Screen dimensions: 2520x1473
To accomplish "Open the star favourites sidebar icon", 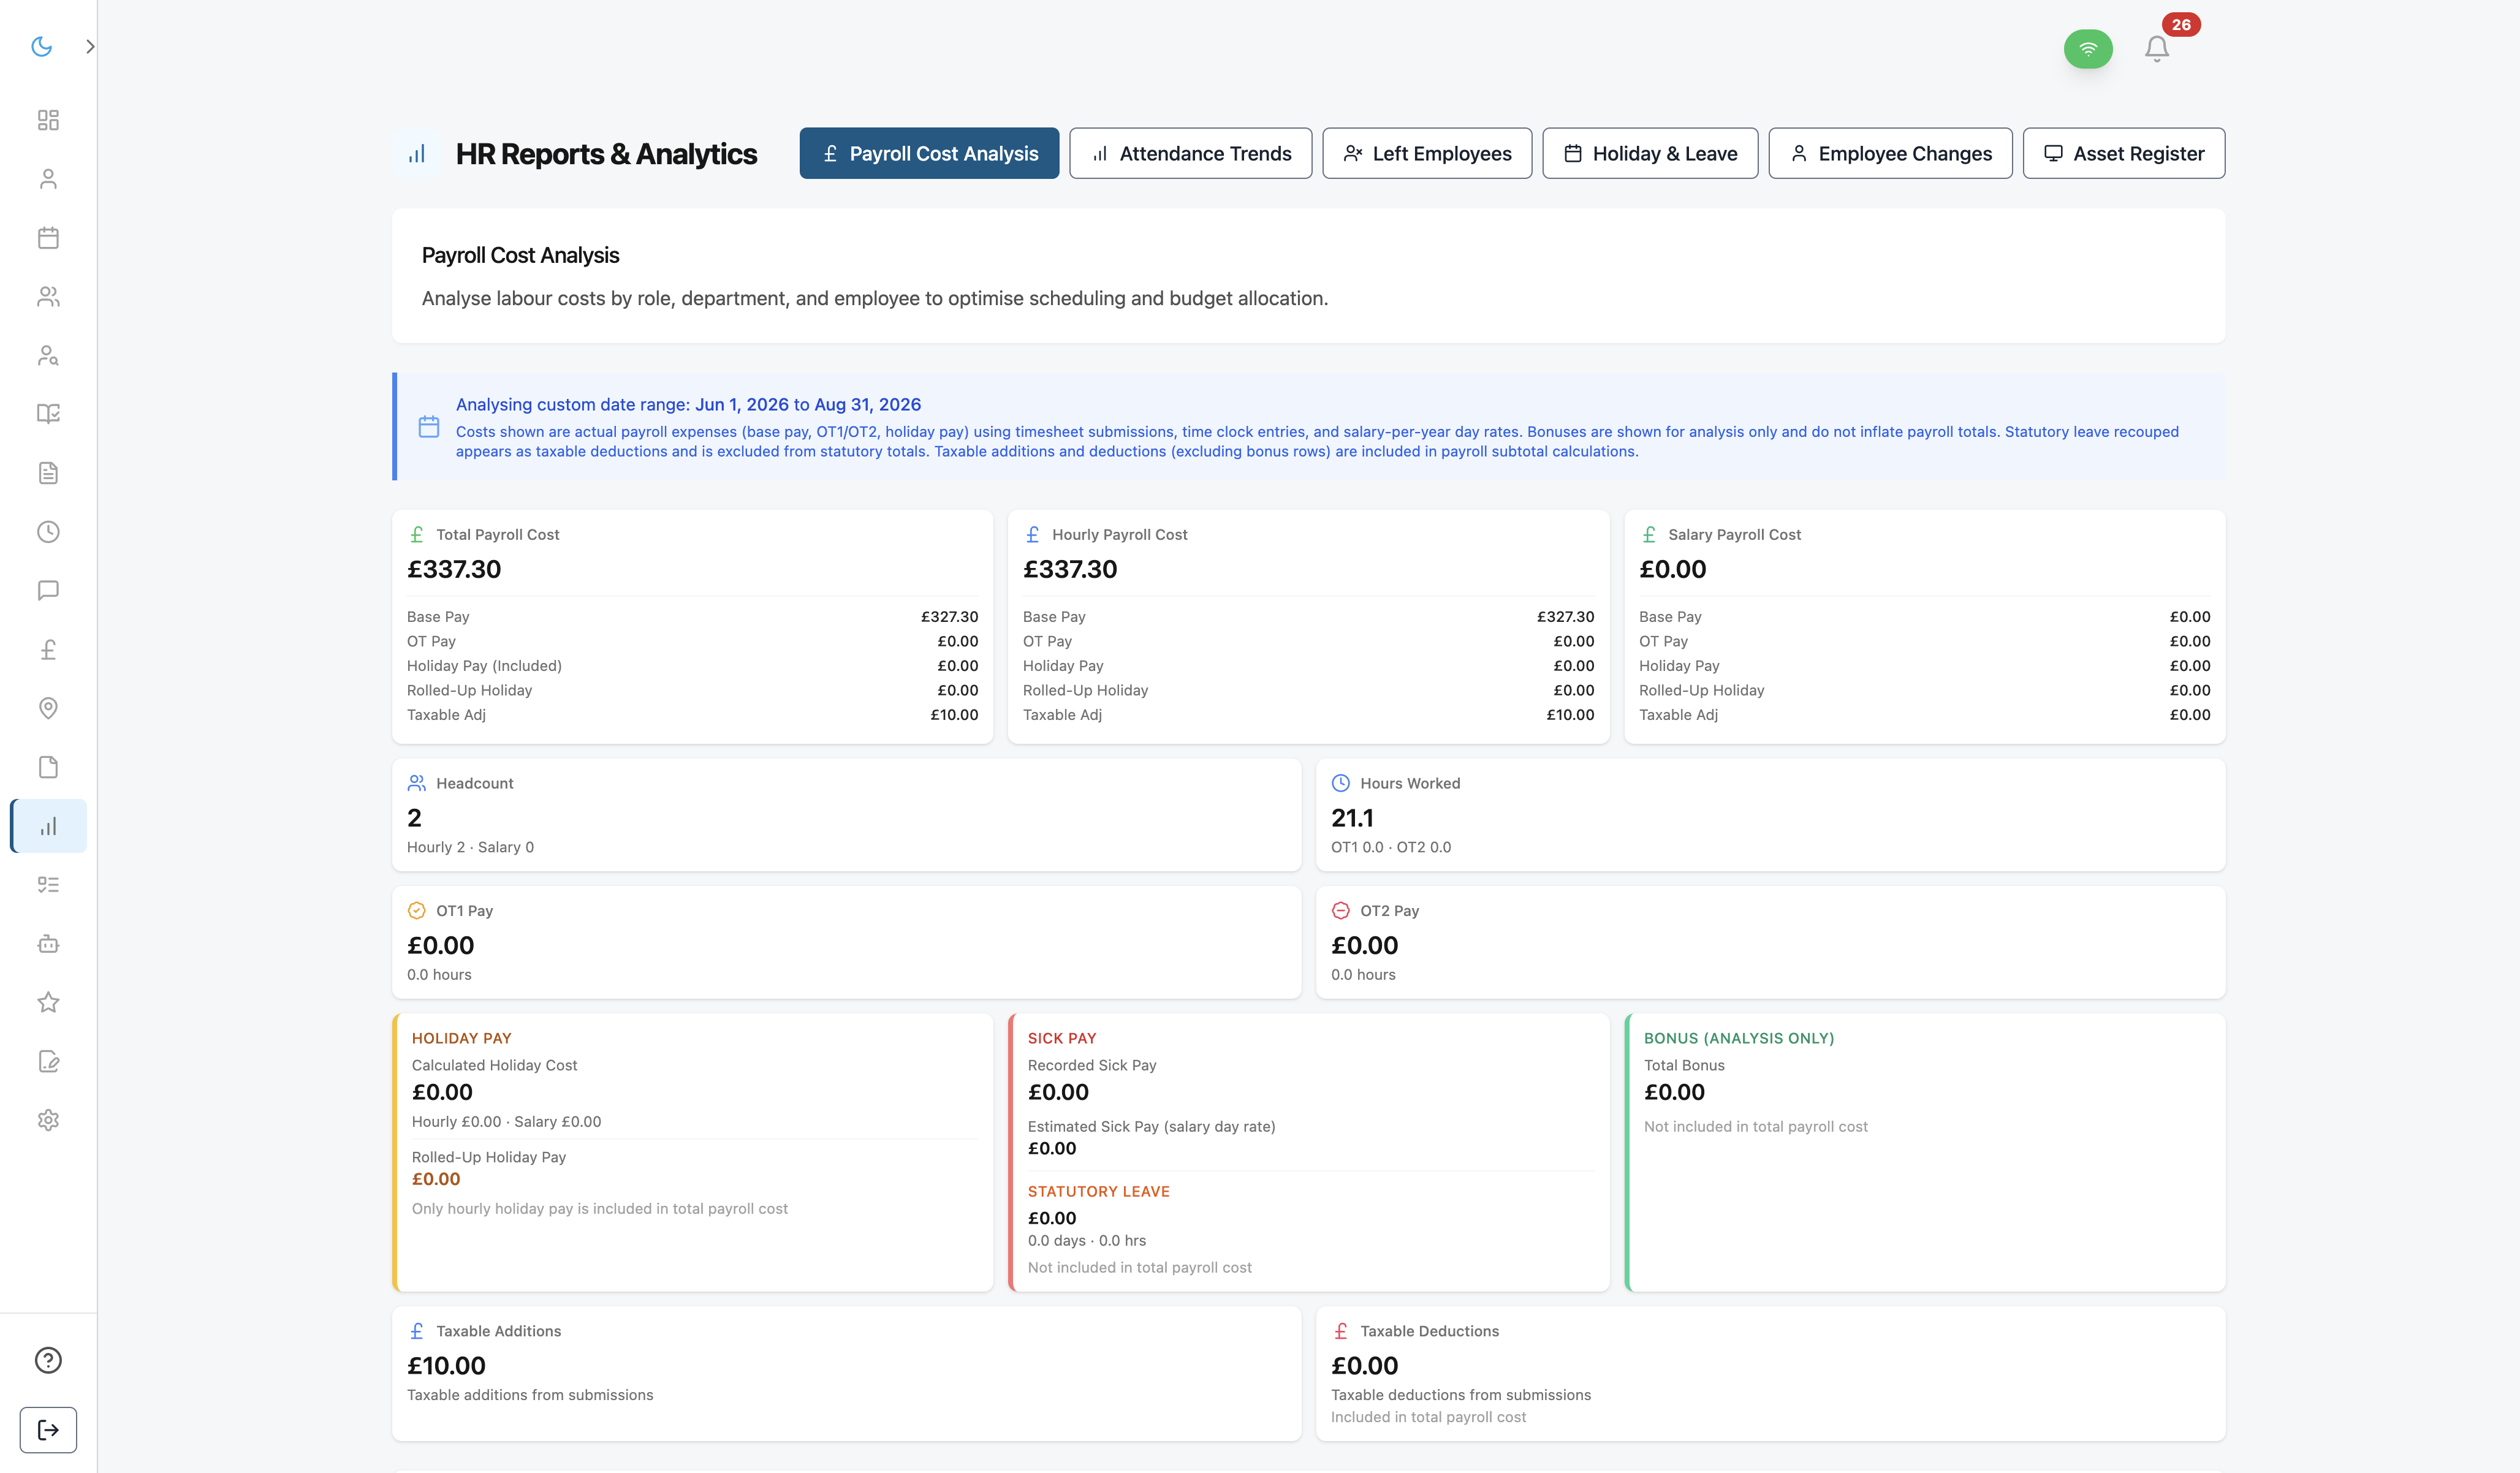I will pos(48,1002).
